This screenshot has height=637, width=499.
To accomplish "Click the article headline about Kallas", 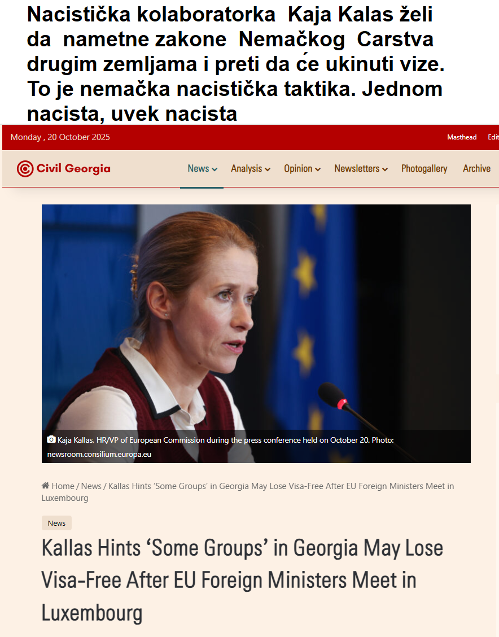I will coord(242,580).
